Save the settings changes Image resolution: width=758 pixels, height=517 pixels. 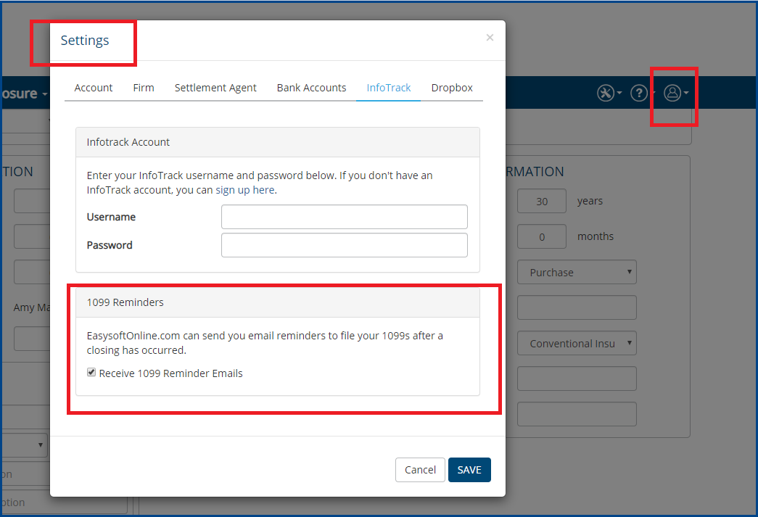click(x=469, y=470)
